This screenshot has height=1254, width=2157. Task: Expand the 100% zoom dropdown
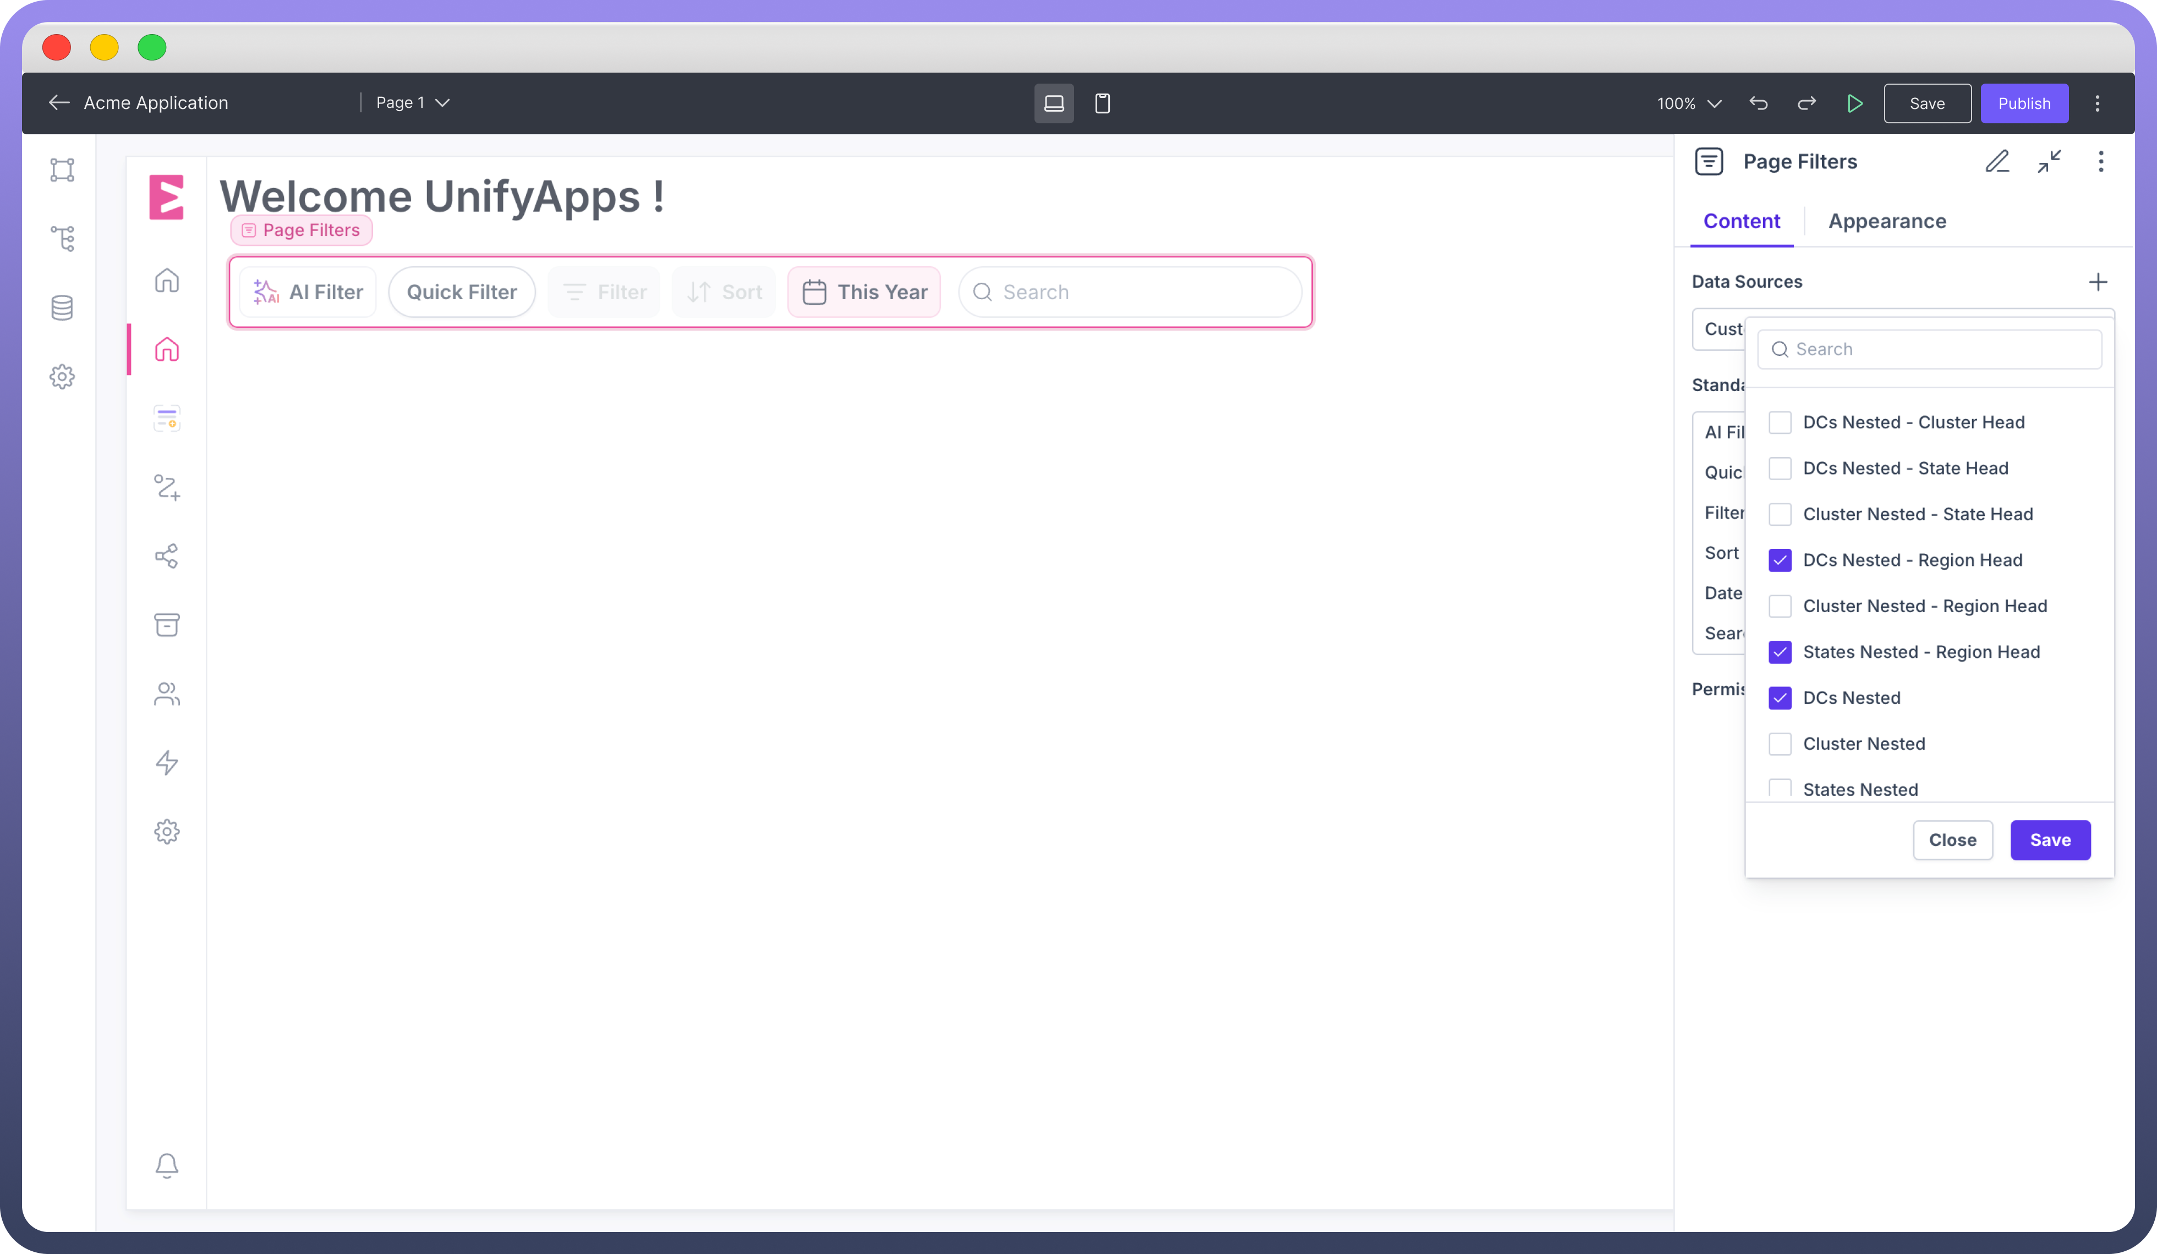click(1689, 103)
